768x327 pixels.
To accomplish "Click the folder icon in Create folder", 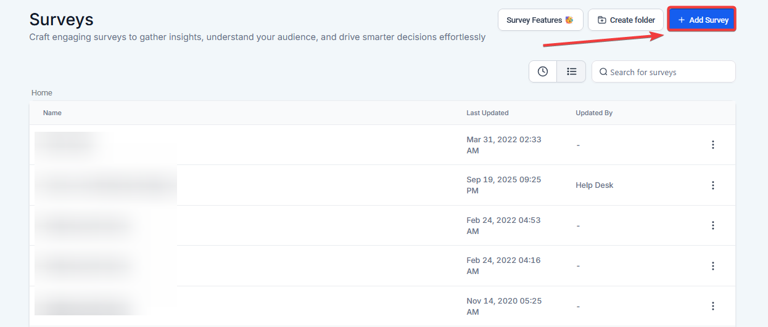I will 602,20.
